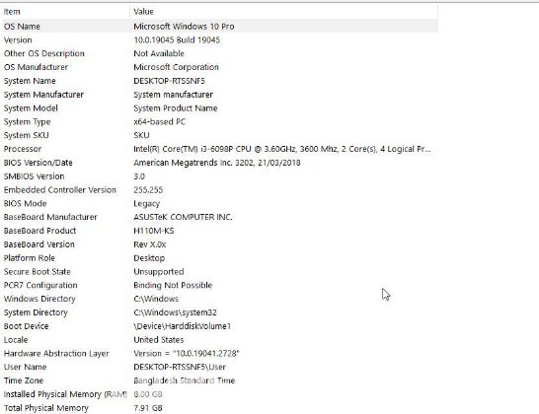Screen dimensions: 539x414
Task: Click value H110M-KS
Action: (154, 231)
